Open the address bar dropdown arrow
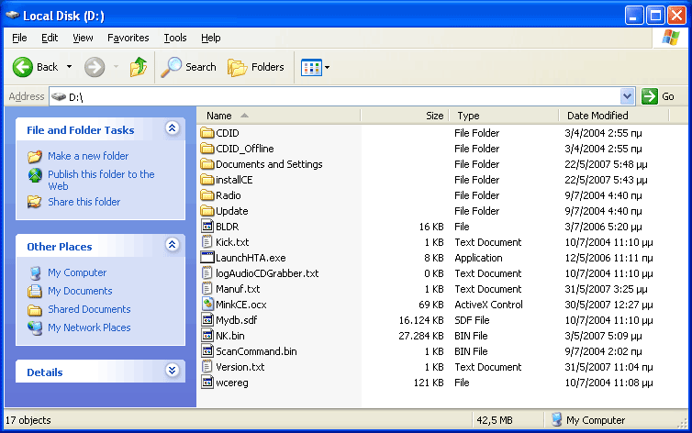 pyautogui.click(x=627, y=96)
